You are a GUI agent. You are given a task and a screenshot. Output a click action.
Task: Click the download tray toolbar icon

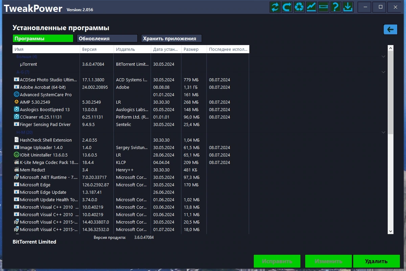tap(348, 7)
